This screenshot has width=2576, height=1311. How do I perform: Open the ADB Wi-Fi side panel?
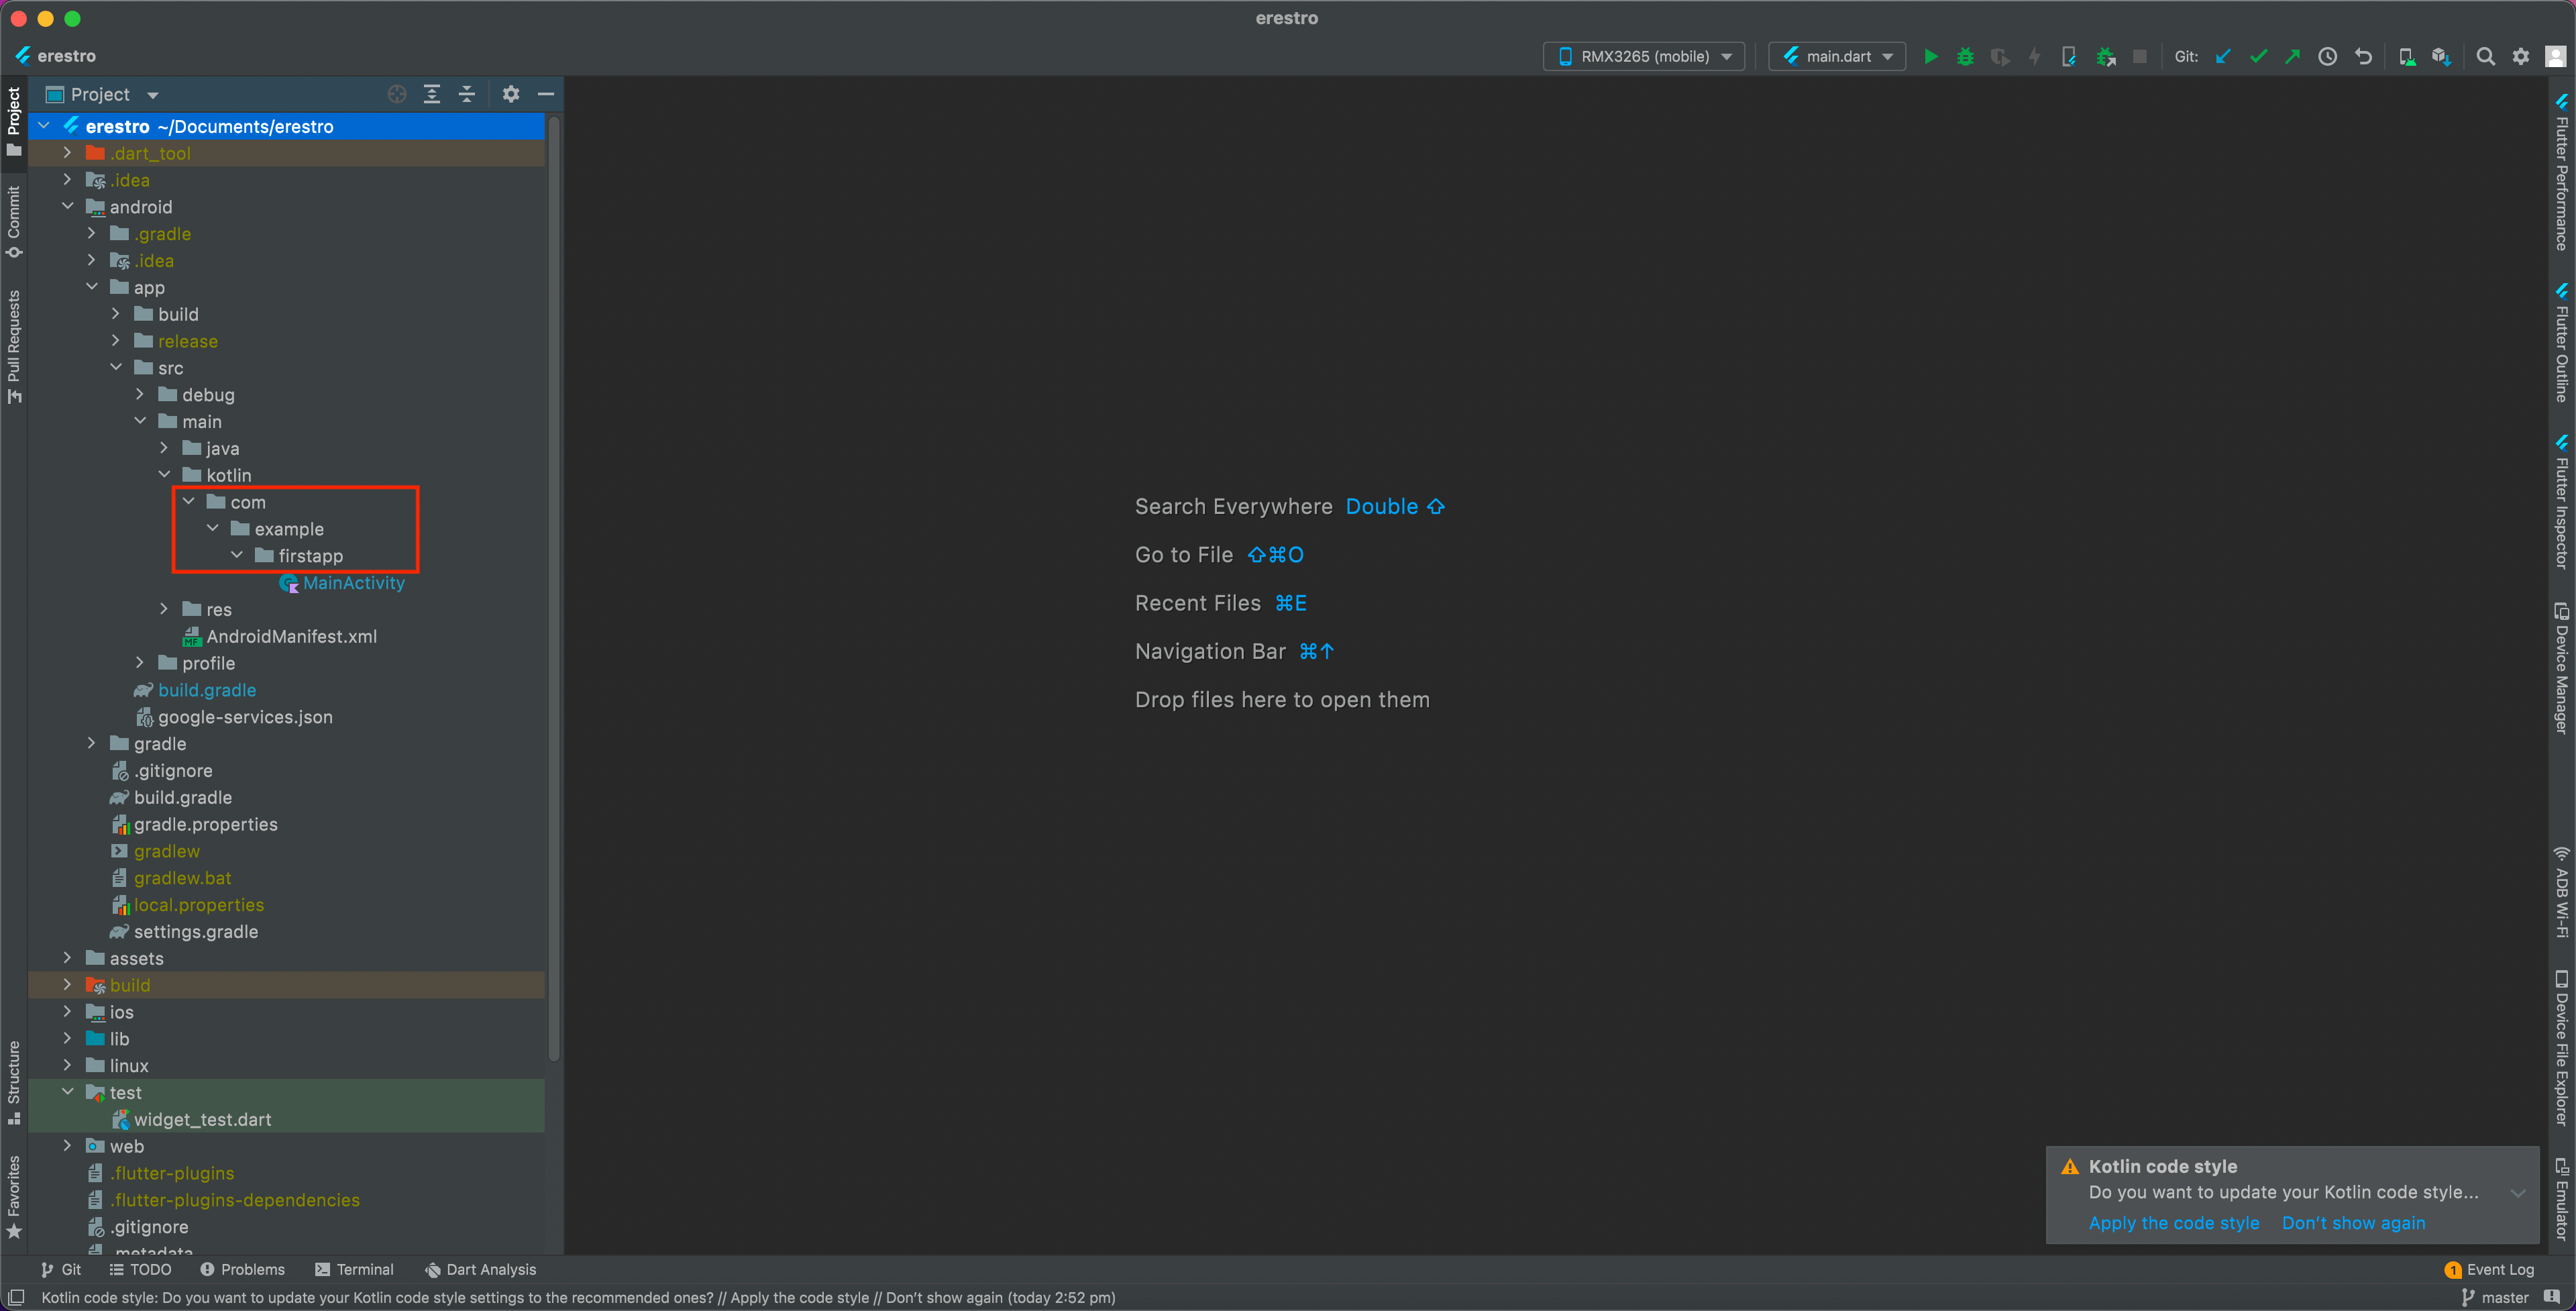click(2561, 892)
